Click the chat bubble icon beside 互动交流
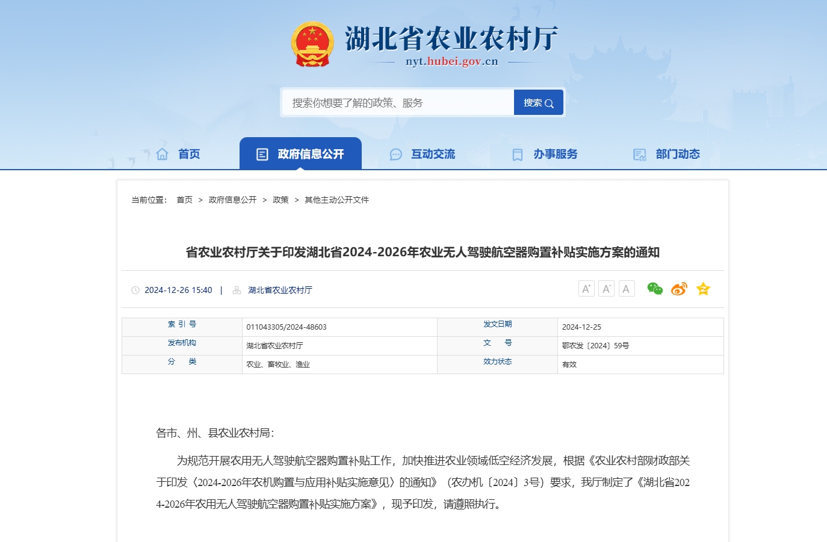This screenshot has width=827, height=542. [395, 155]
